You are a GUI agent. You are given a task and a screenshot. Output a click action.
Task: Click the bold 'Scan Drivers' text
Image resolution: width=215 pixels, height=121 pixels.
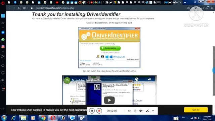coord(101,23)
